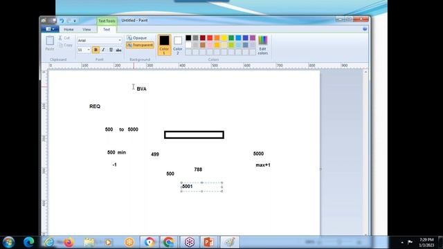The image size is (443, 249).
Task: Open the Windows Start button
Action: pyautogui.click(x=8, y=242)
